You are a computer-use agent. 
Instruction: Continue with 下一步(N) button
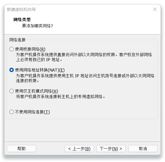111,149
